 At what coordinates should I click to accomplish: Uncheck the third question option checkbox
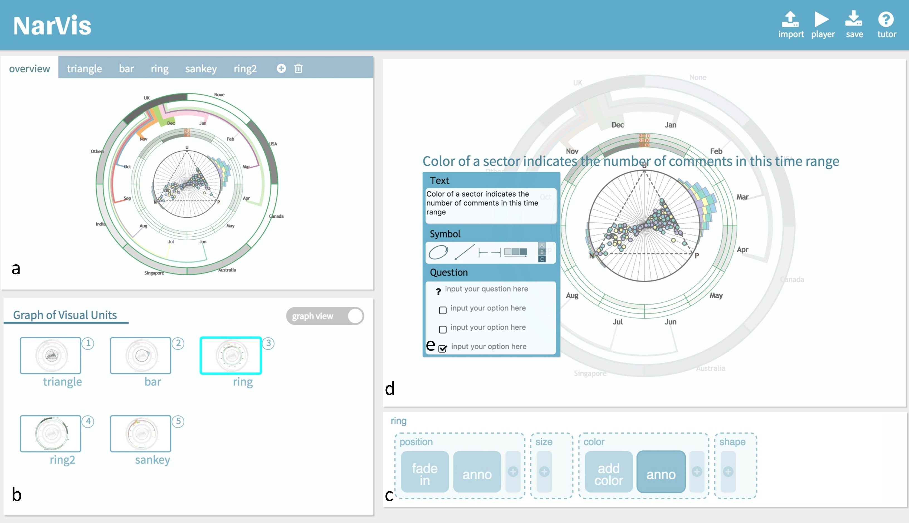443,348
